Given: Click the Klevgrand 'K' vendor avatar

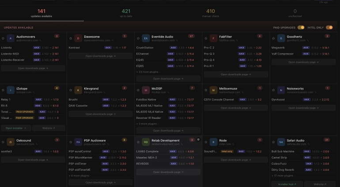Looking at the screenshot, I should [78, 90].
